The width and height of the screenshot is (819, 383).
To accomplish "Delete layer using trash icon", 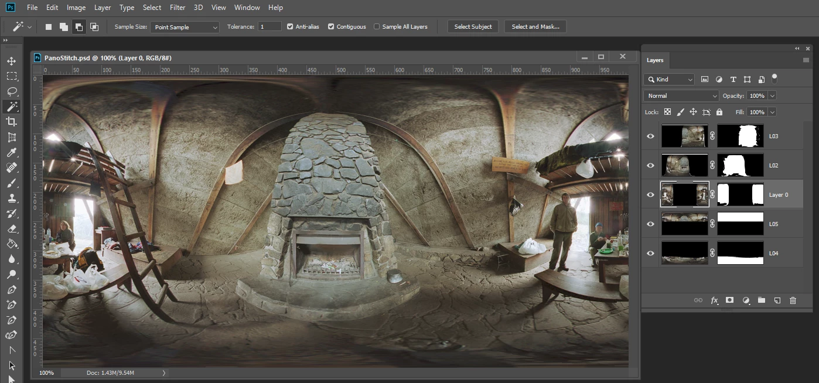I will [x=793, y=300].
